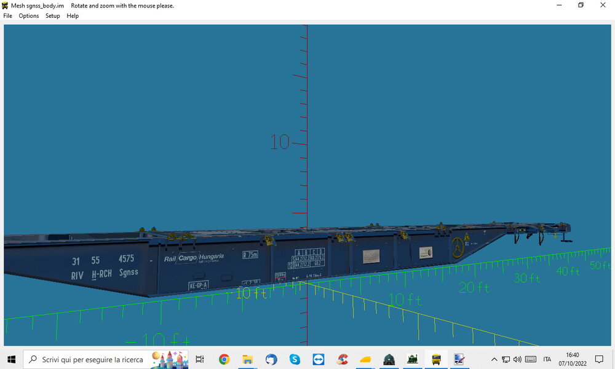Click the yellow truck mesh viewer taskbar icon

(436, 359)
